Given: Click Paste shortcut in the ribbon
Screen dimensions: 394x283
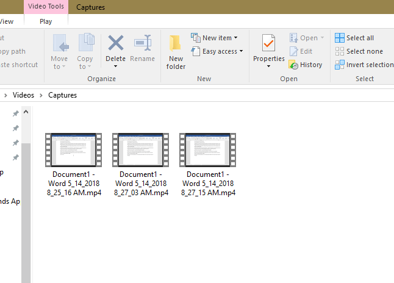Looking at the screenshot, I should coord(19,65).
